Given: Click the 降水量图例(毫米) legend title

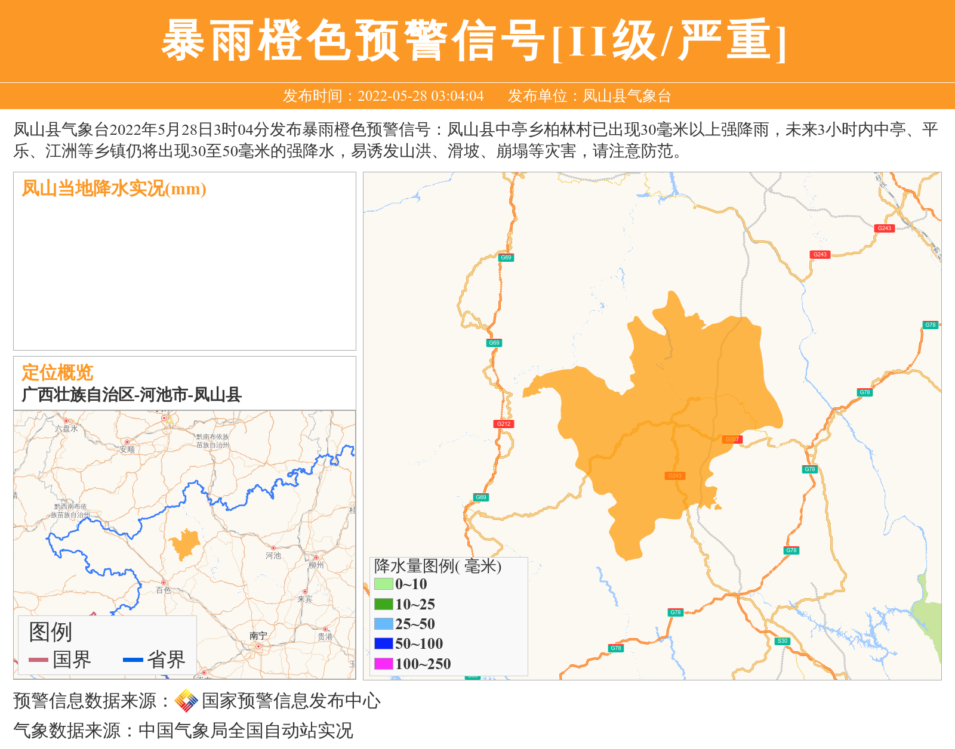Looking at the screenshot, I should pyautogui.click(x=438, y=566).
